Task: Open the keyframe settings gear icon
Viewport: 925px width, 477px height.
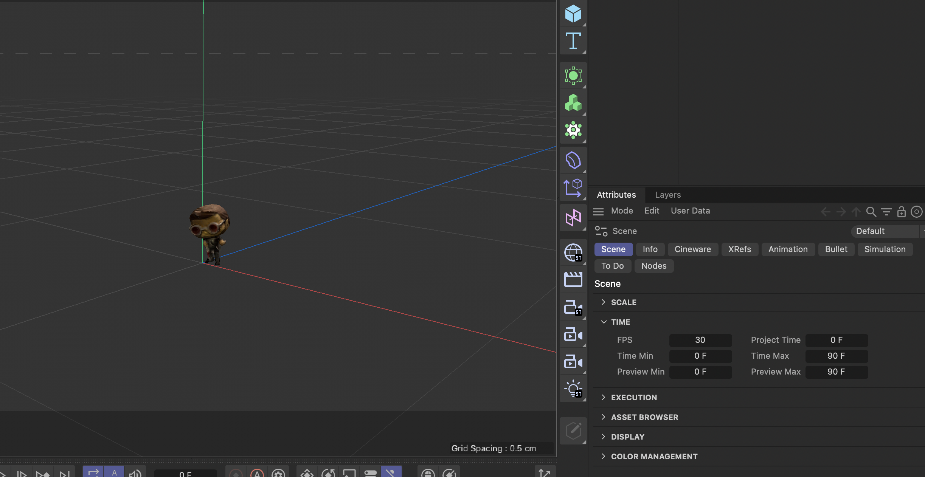Action: click(279, 474)
